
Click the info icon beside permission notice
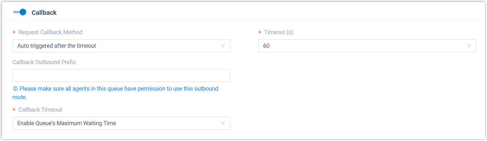[15, 89]
